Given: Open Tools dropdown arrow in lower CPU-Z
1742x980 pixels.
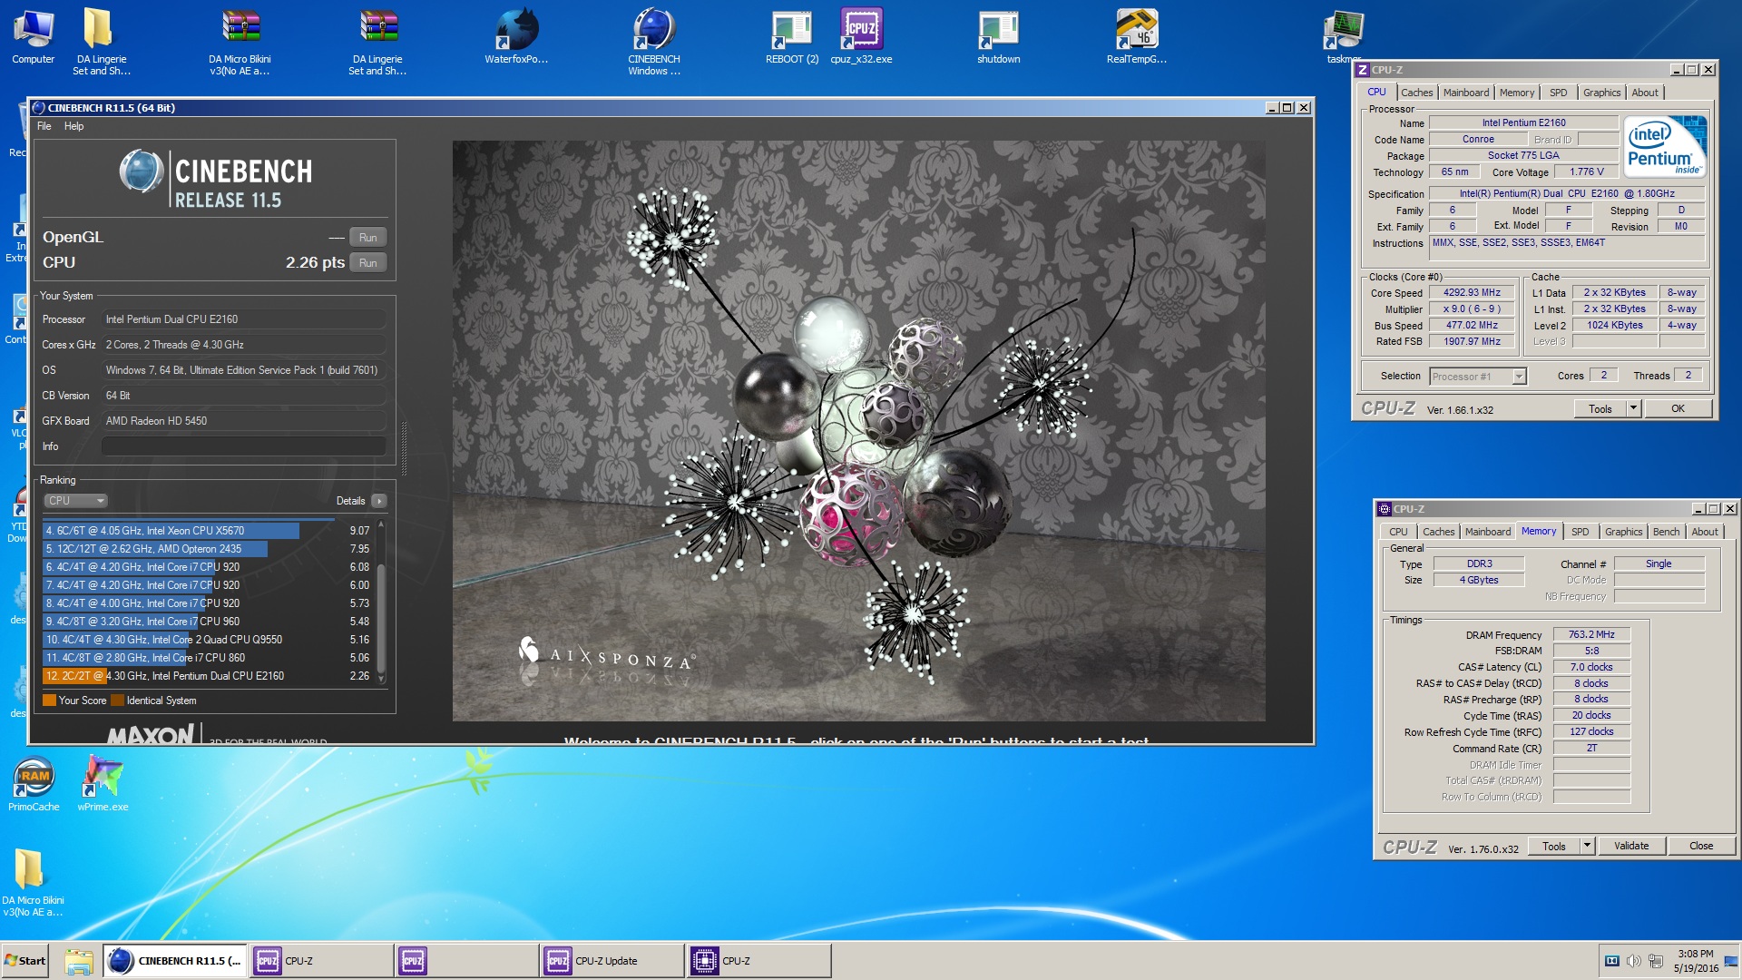Looking at the screenshot, I should click(1587, 847).
